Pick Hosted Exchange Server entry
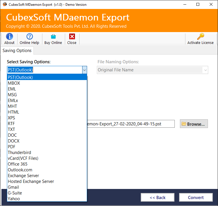 pos(31,181)
